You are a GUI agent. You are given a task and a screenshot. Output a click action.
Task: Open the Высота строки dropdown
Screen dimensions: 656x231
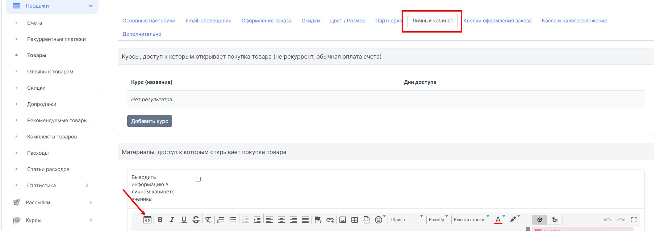pyautogui.click(x=471, y=219)
